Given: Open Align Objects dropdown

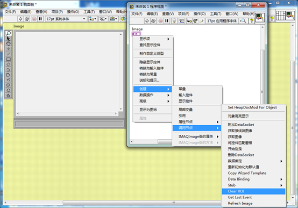Looking at the screenshot, I should point(93,19).
